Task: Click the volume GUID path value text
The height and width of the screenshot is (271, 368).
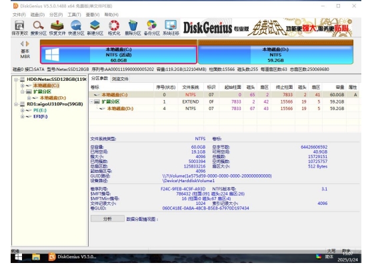Action: [x=217, y=176]
